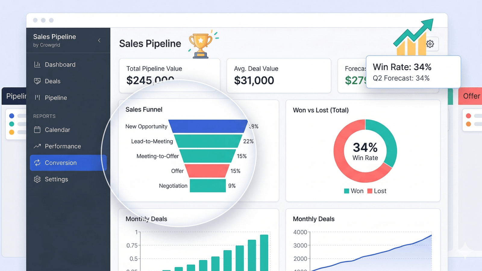Click the trophy icon beside Sales Pipeline

coord(201,45)
